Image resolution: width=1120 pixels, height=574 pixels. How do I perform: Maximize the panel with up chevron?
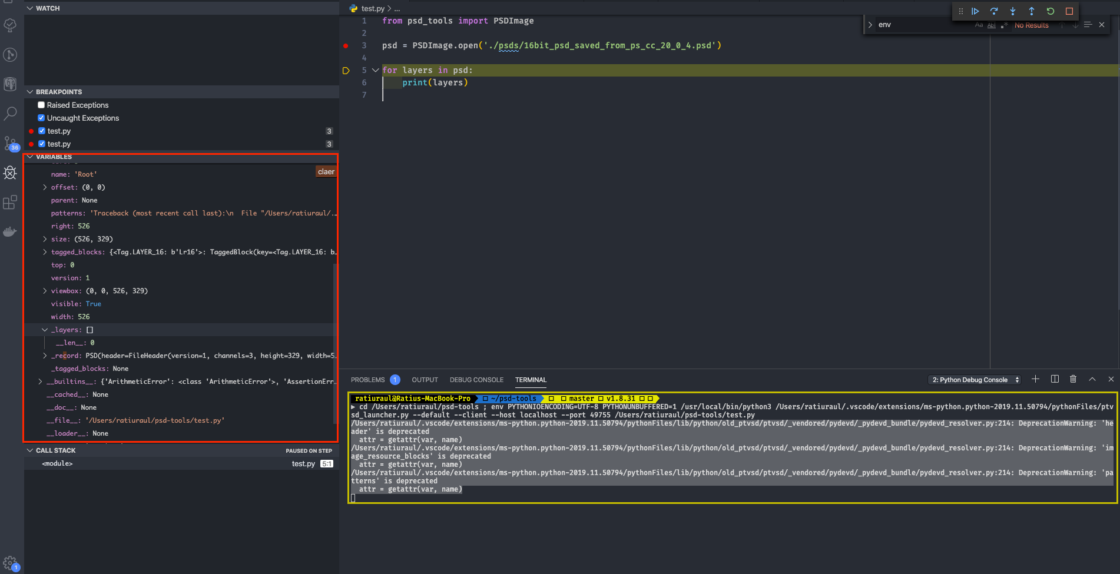tap(1092, 379)
